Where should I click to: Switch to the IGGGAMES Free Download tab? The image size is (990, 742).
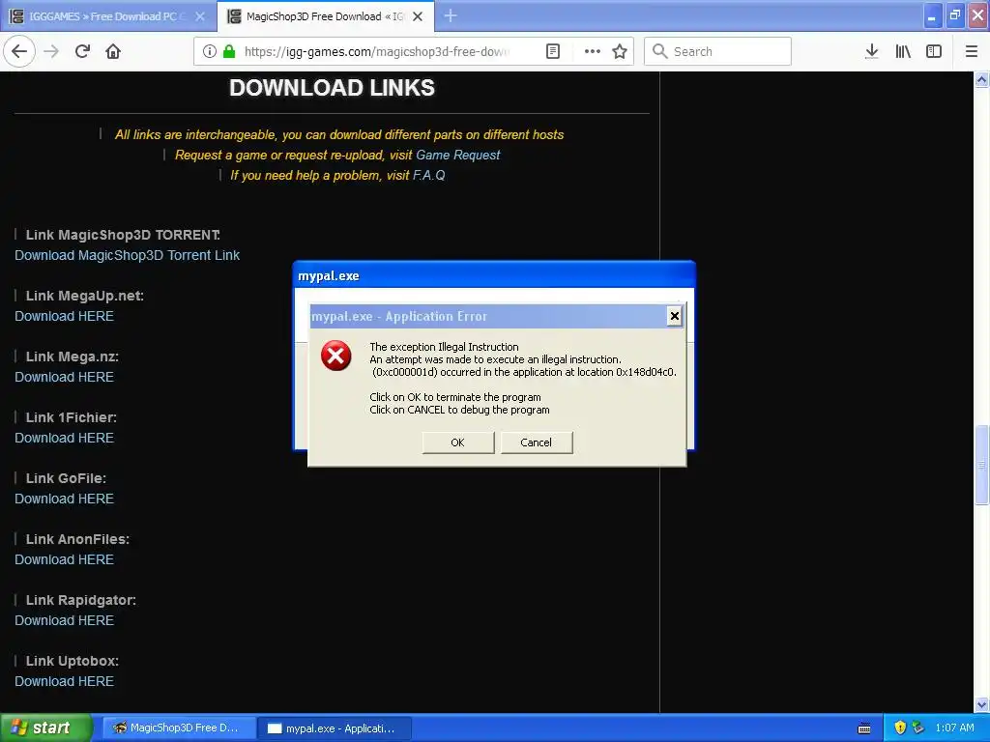tap(108, 16)
